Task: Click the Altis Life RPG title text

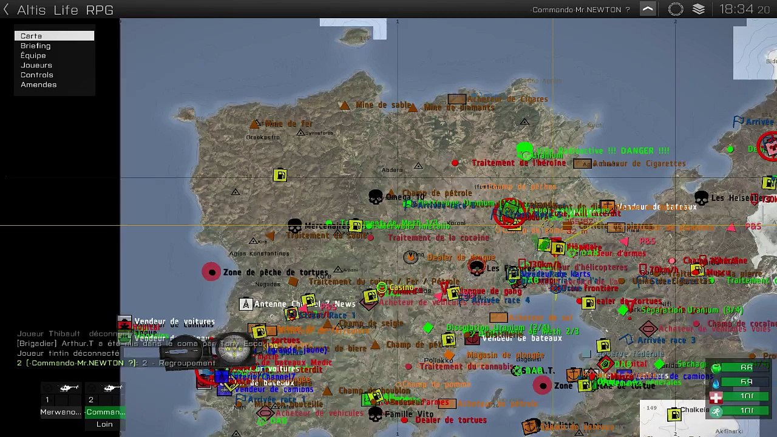Action: (65, 10)
